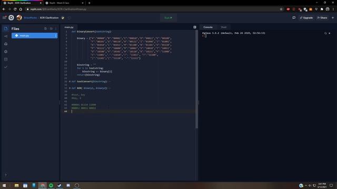Run the program with Run button
The image size is (337, 189).
pyautogui.click(x=168, y=18)
